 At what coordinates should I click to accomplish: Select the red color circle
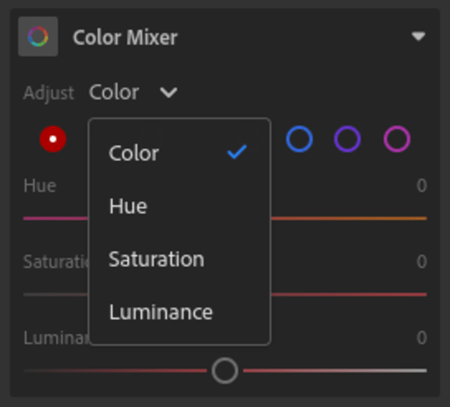tap(52, 139)
